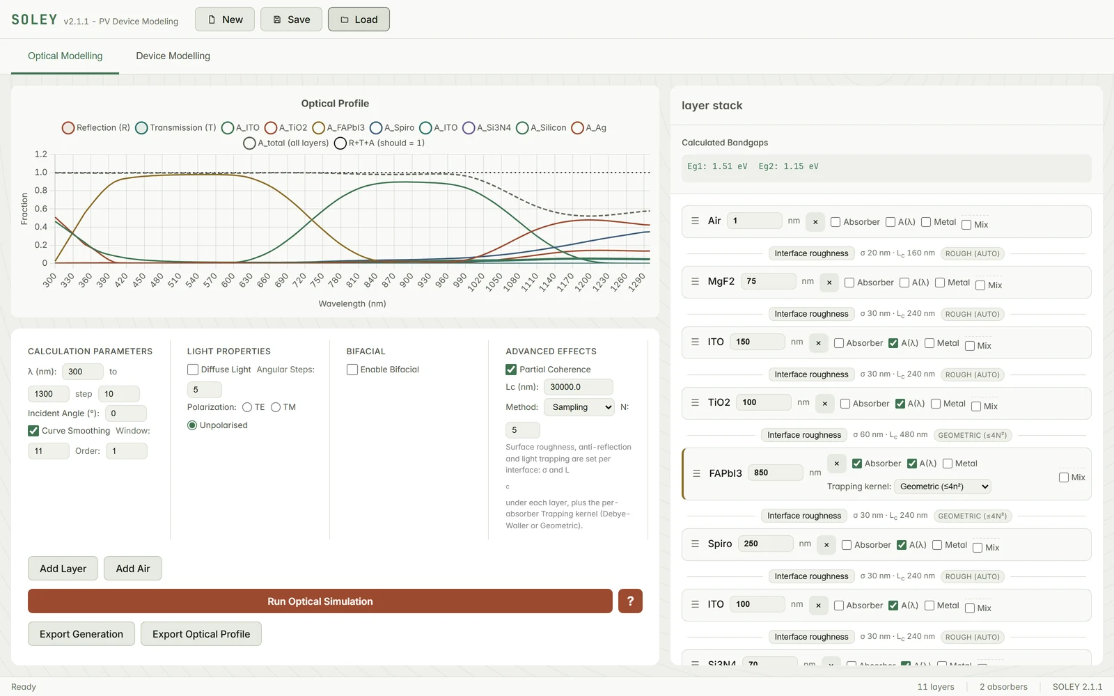
Task: Click New in the top toolbar
Action: (x=225, y=19)
